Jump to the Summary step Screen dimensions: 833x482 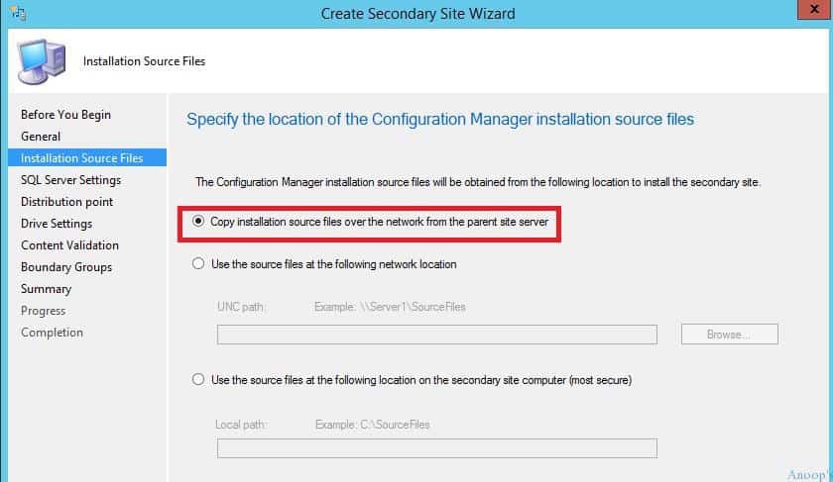46,288
